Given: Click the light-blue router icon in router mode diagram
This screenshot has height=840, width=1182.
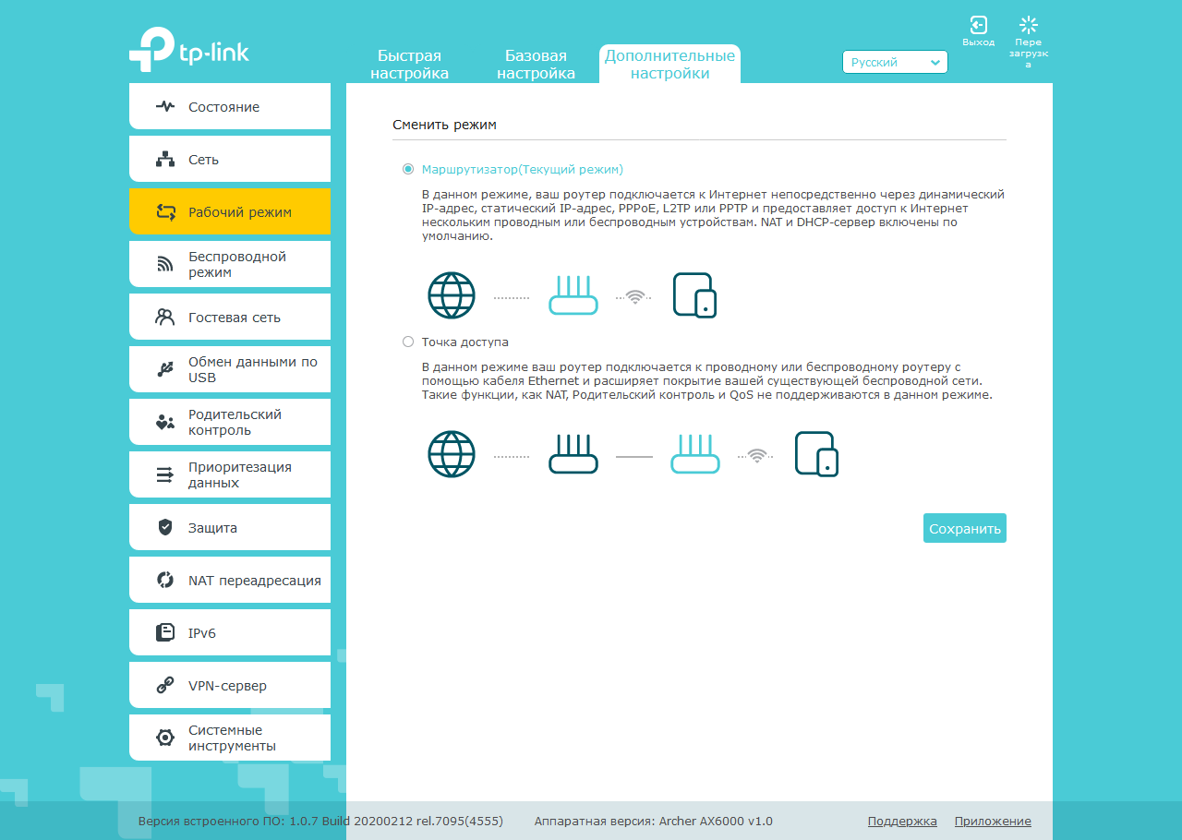Looking at the screenshot, I should [573, 295].
